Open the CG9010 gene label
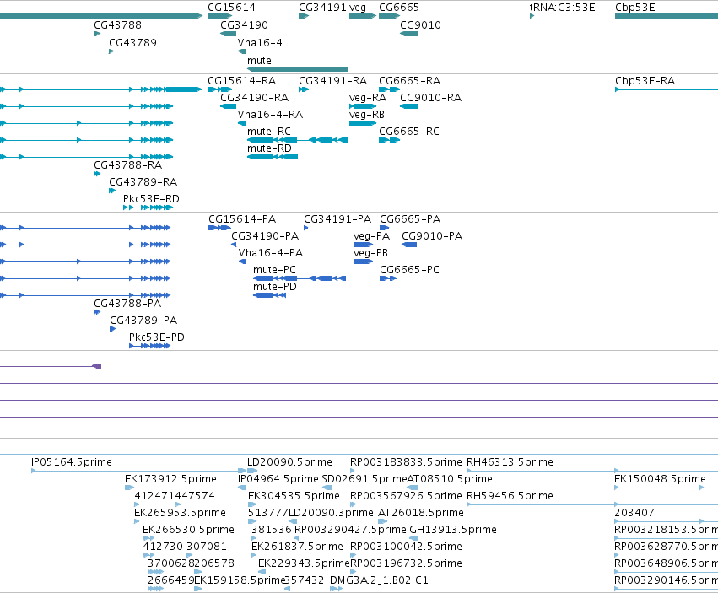The image size is (718, 593). tap(420, 25)
